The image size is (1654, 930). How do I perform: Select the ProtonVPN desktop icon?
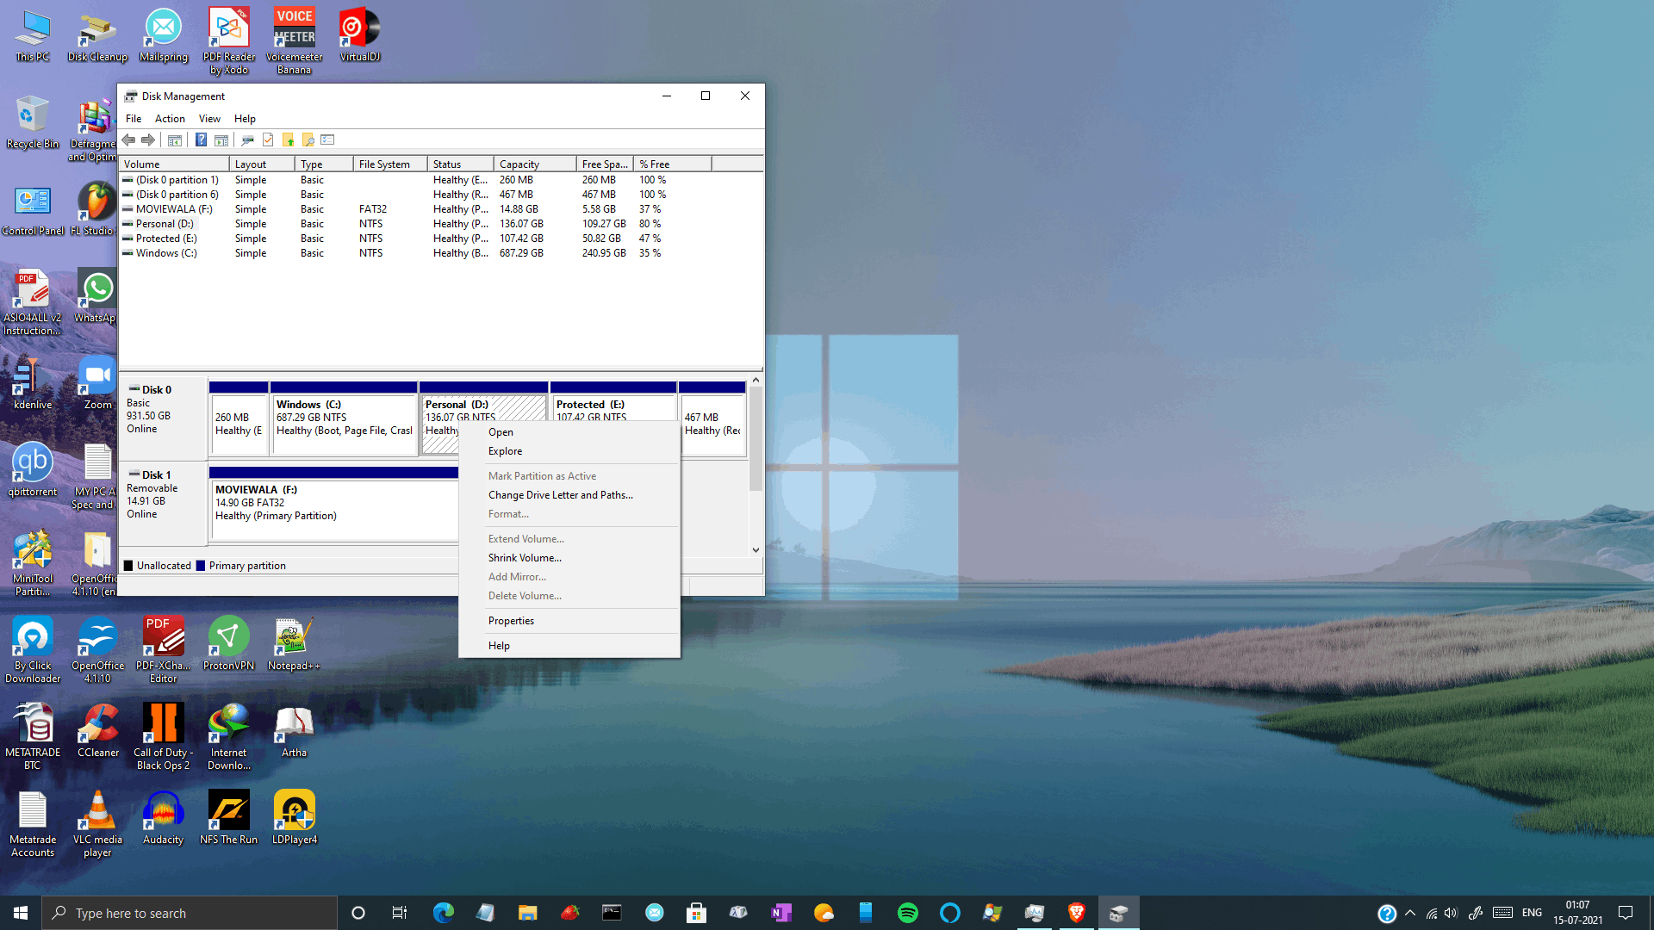click(x=228, y=644)
